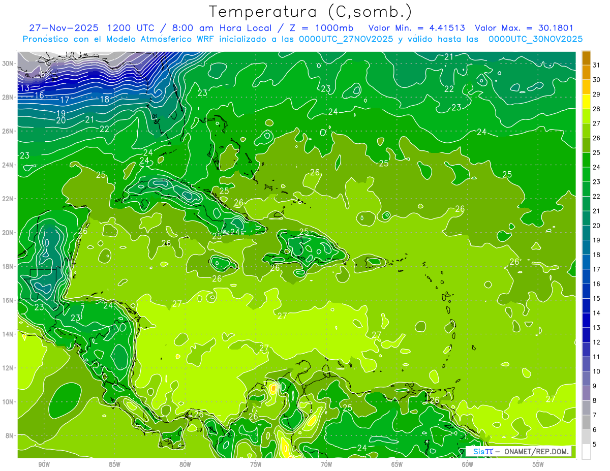610x471 pixels.
Task: Click the '60W' longitude label
Action: coord(468,464)
